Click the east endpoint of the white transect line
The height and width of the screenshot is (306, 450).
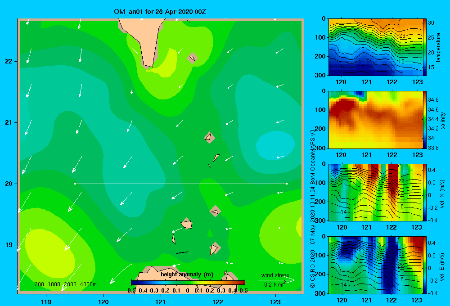tap(287, 184)
